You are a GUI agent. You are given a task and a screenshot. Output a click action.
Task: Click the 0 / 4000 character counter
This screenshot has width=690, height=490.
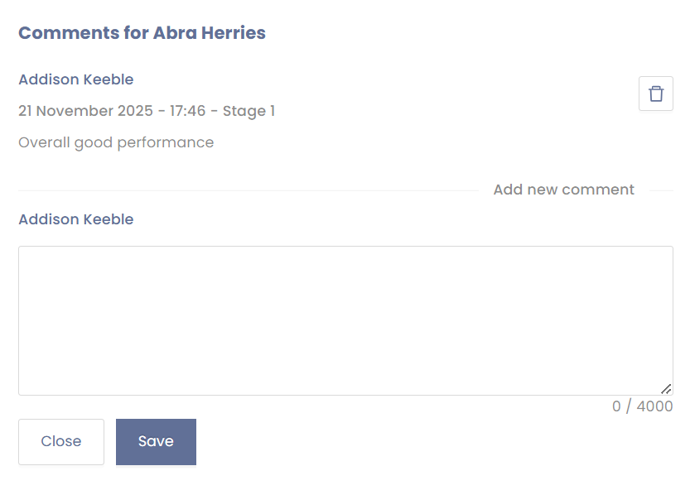click(x=642, y=406)
